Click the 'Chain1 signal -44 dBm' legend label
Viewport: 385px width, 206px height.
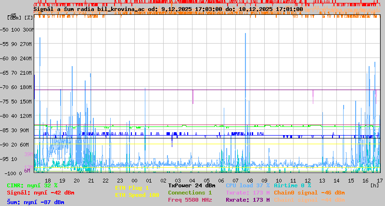click(309, 200)
